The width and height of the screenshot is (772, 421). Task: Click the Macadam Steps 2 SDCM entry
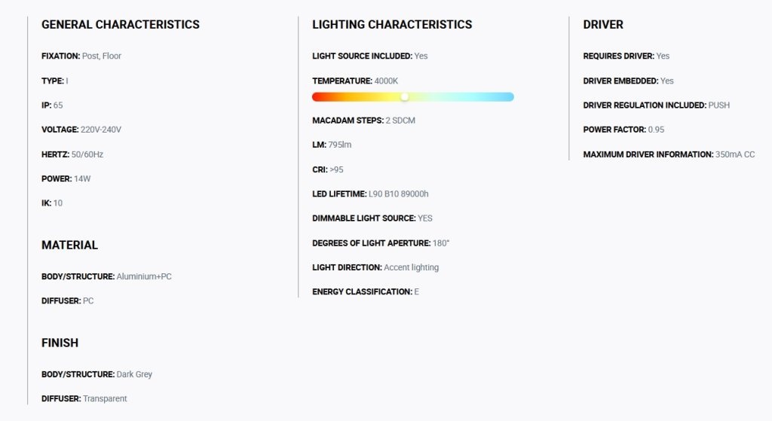click(x=363, y=121)
